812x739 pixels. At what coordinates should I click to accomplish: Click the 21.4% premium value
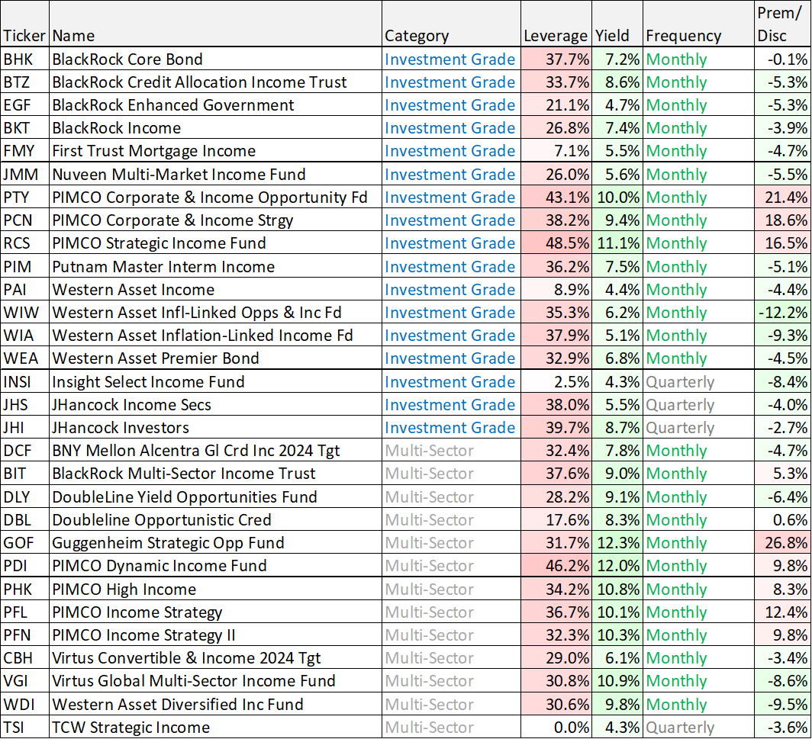pos(782,198)
